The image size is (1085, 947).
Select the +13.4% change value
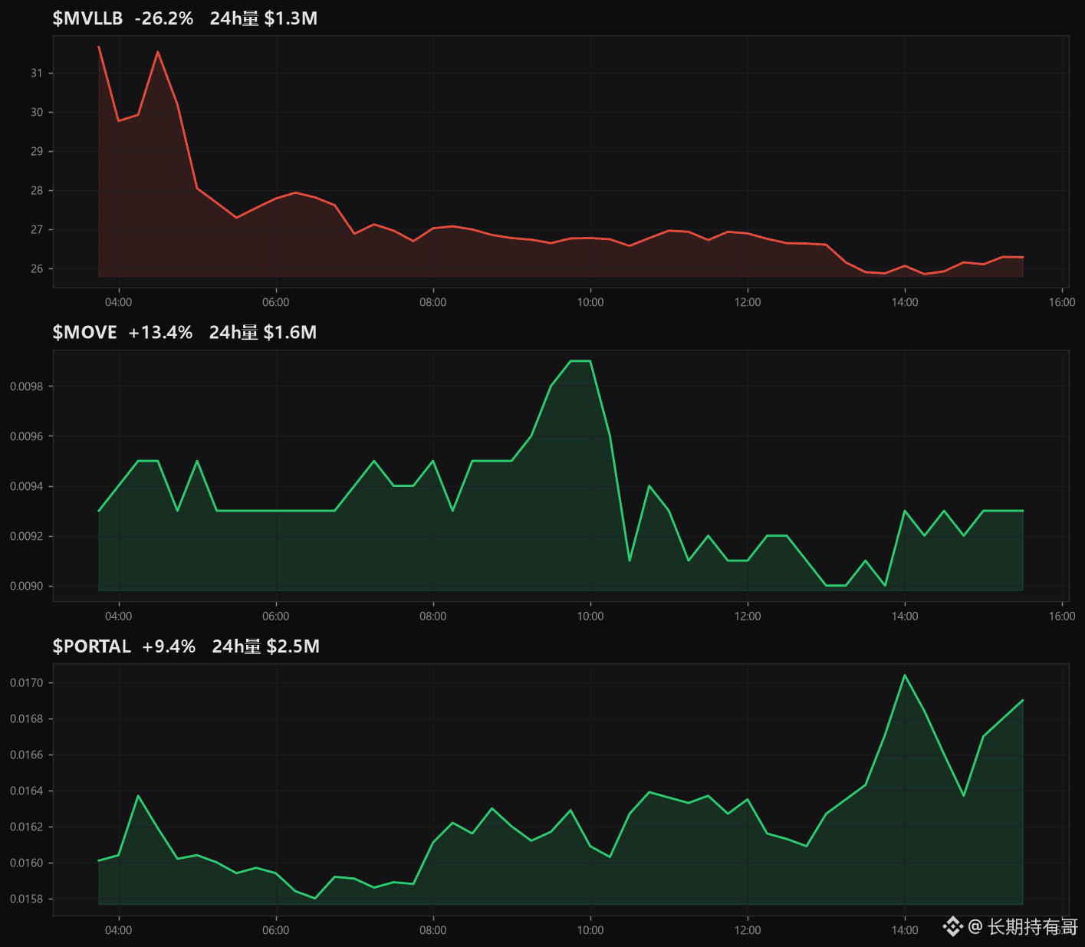[160, 332]
